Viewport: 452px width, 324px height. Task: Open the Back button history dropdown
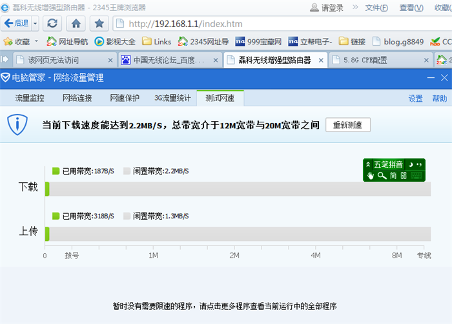click(x=35, y=23)
